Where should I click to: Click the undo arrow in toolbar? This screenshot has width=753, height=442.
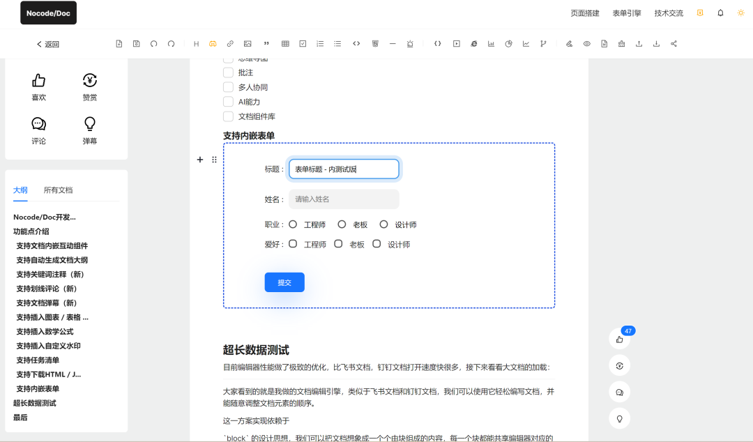153,44
